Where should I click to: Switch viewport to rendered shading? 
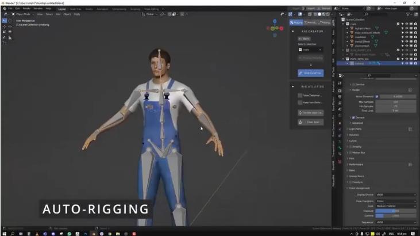328,14
